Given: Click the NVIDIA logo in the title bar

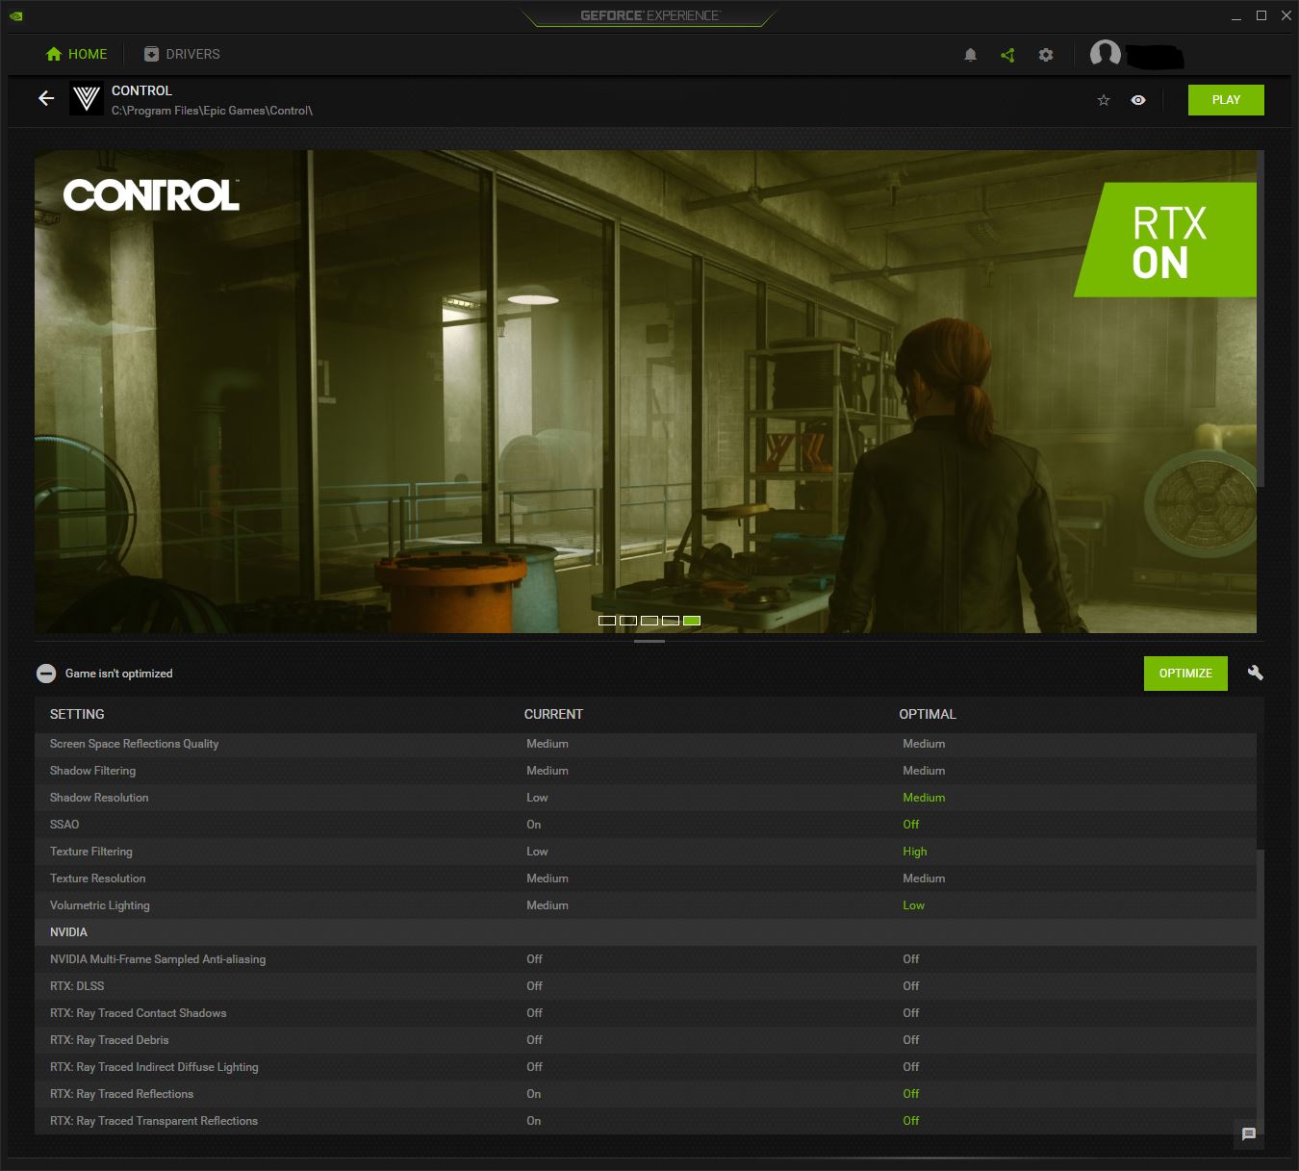Looking at the screenshot, I should coord(16,15).
